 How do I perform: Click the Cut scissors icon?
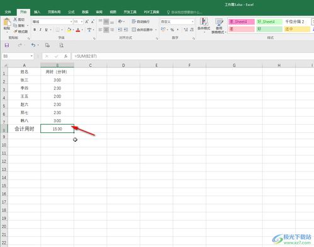pyautogui.click(x=15, y=20)
